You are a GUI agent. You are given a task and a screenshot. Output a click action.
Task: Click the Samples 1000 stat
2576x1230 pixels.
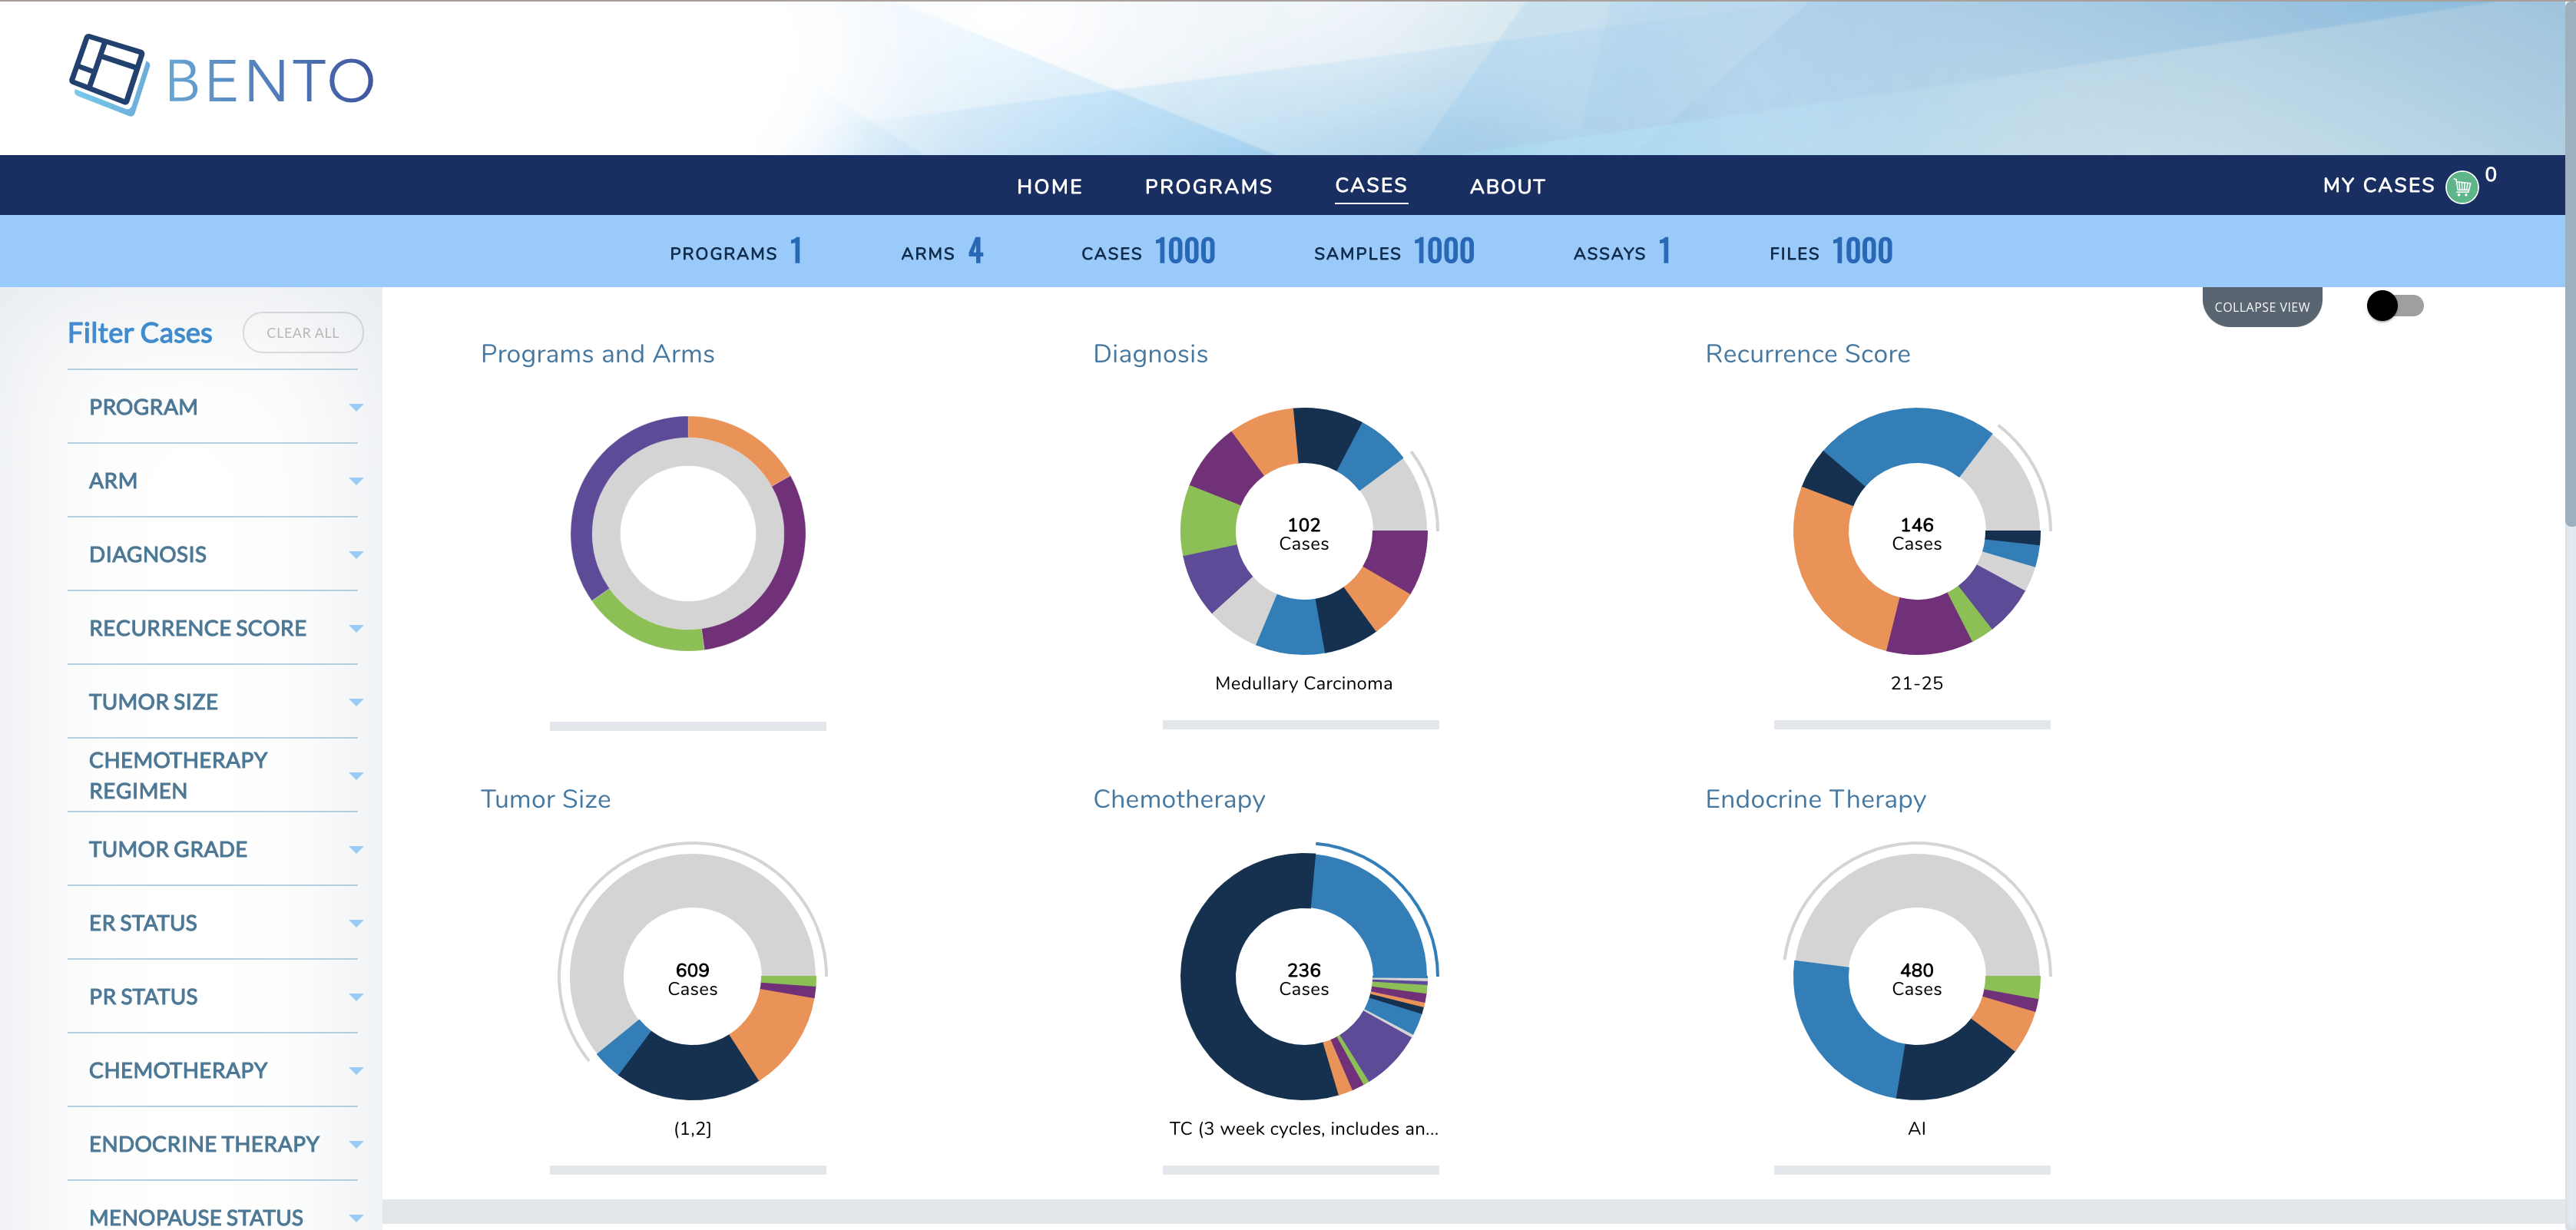1394,251
